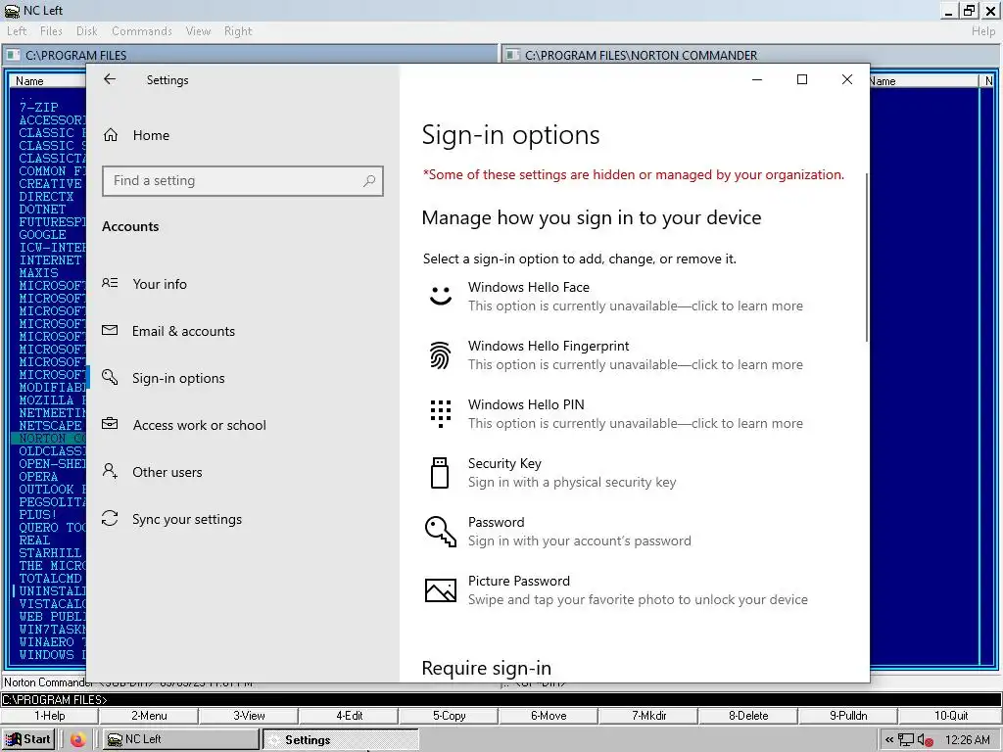1003x752 pixels.
Task: Click the taskbar clock showing 12:26 AM
Action: tap(967, 740)
